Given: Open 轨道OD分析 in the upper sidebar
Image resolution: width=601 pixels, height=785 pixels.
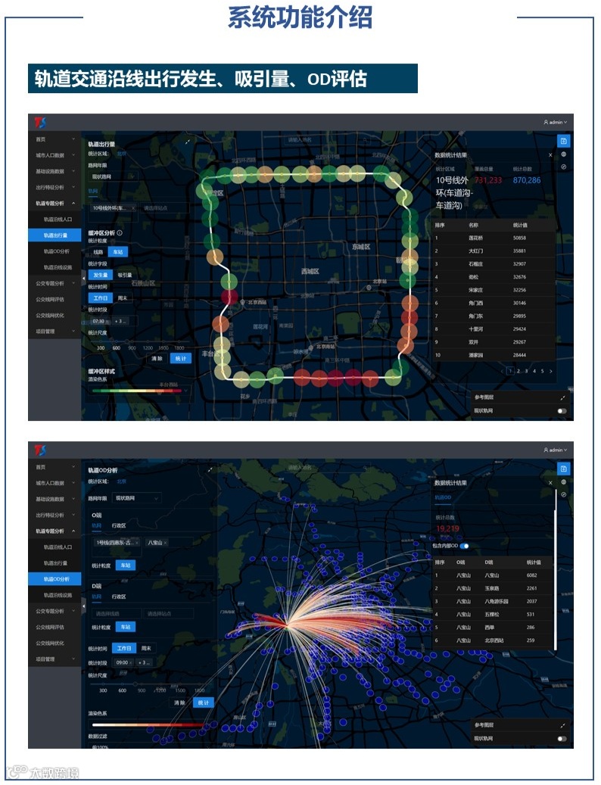Looking at the screenshot, I should coord(55,251).
